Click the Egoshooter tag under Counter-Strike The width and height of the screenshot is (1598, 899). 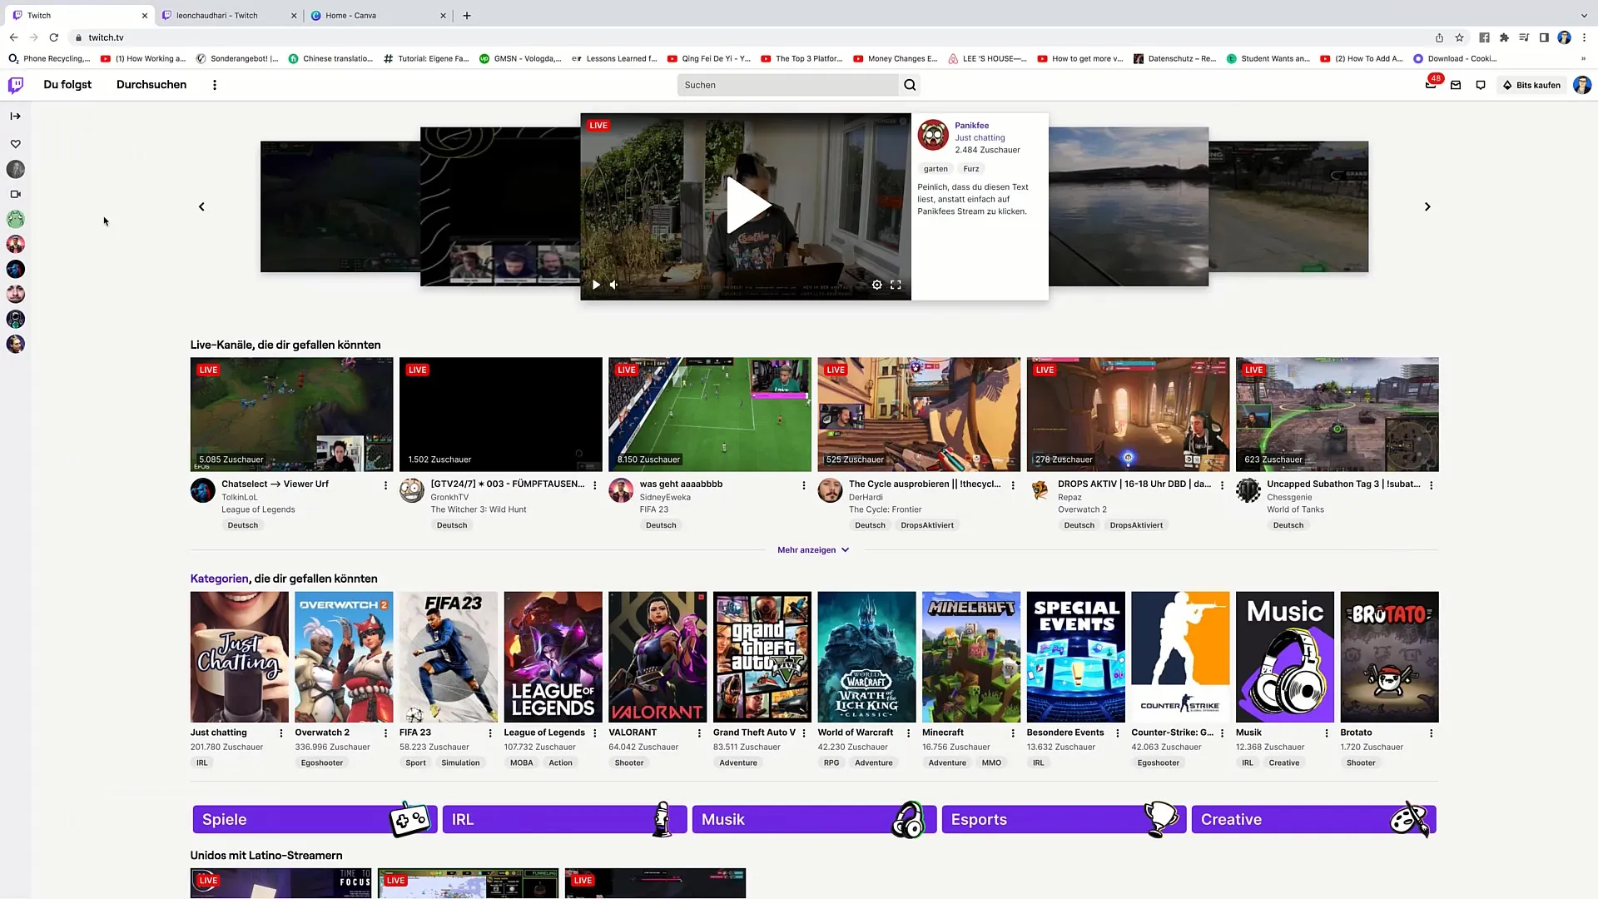tap(1159, 763)
